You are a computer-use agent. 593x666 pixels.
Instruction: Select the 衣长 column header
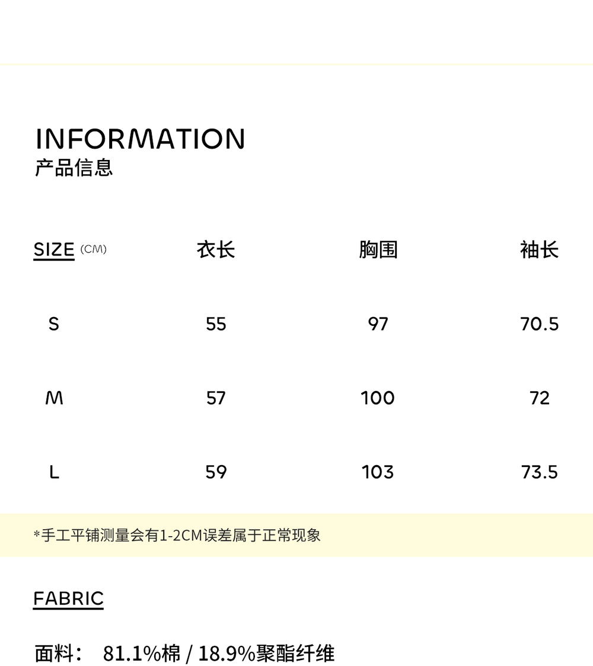click(x=215, y=249)
